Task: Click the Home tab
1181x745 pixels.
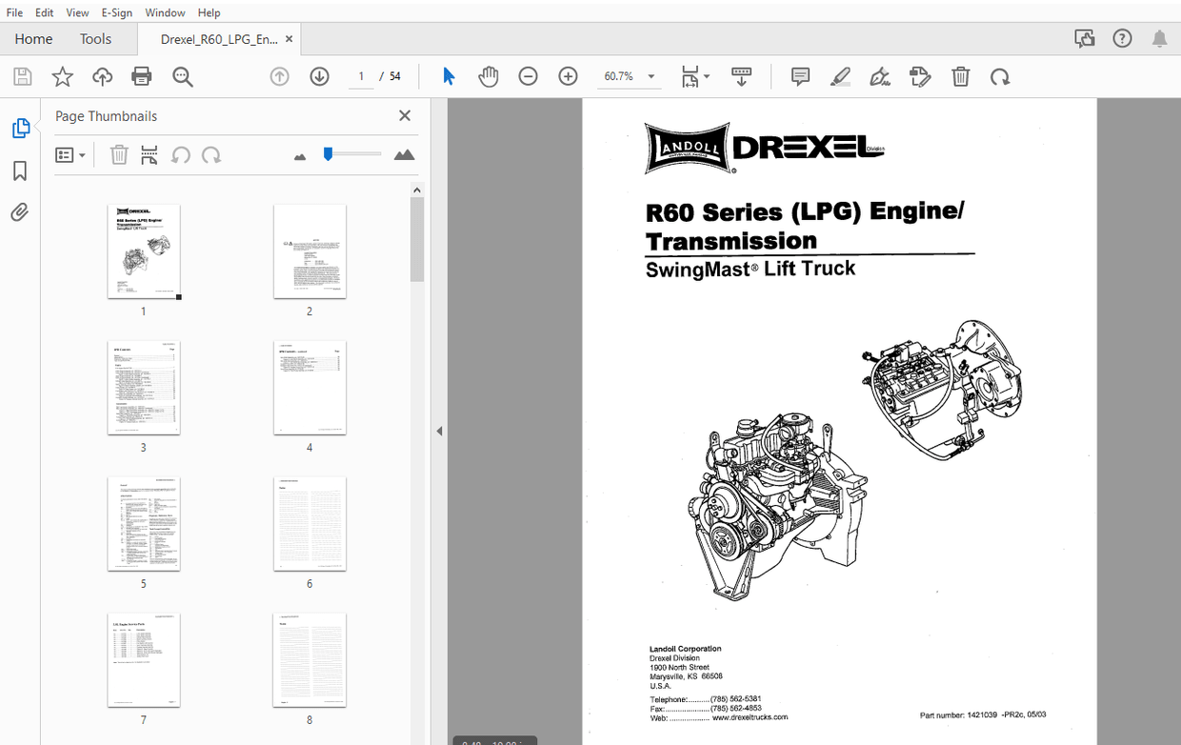Action: 33,39
